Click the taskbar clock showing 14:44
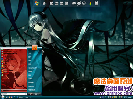 (130, 97)
